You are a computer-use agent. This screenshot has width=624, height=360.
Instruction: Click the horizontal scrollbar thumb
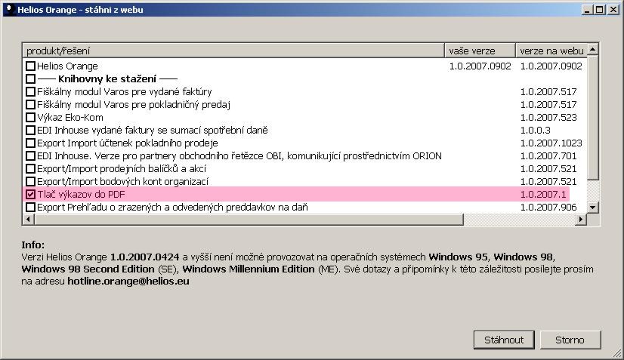click(x=249, y=219)
